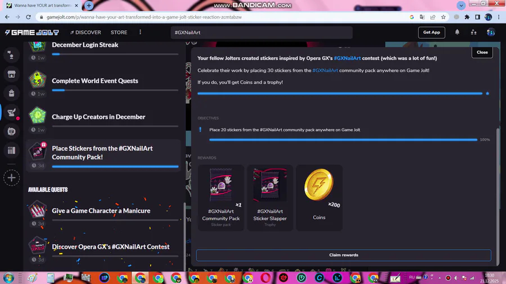Click the #GXNailArt Sticker Slapper trophy card
The width and height of the screenshot is (506, 284).
click(x=270, y=198)
